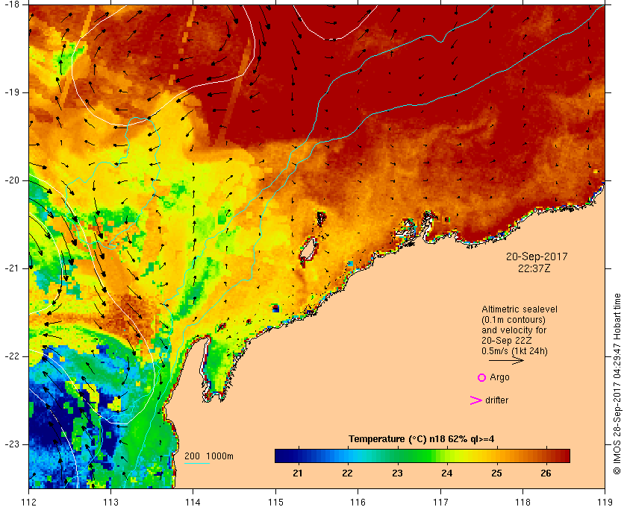This screenshot has height=507, width=627.
Task: Click the longitude label 113
Action: [110, 501]
